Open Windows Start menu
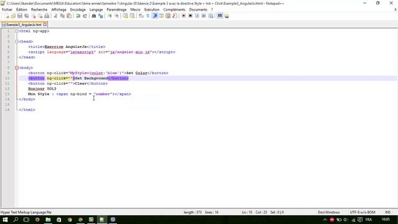Image resolution: width=398 pixels, height=224 pixels. (5, 220)
